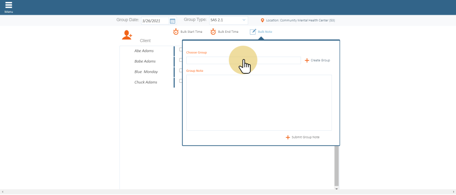456x195 pixels.
Task: Tick the checkbox for Babe Adams
Action: 180,60
